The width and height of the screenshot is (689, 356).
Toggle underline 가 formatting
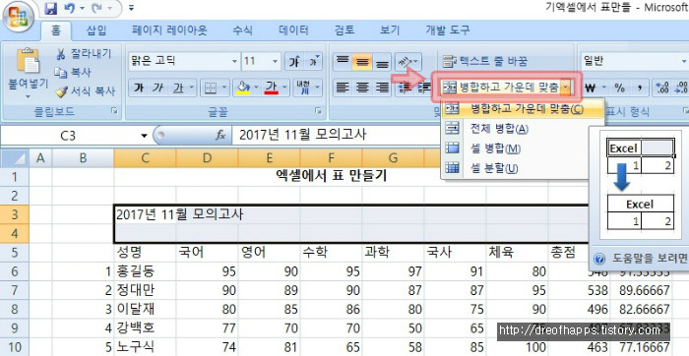click(x=178, y=88)
